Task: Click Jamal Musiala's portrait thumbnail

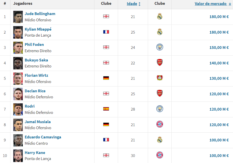Action: tap(18, 125)
